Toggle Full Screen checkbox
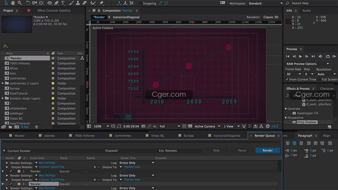The height and width of the screenshot is (190, 338). point(319,79)
